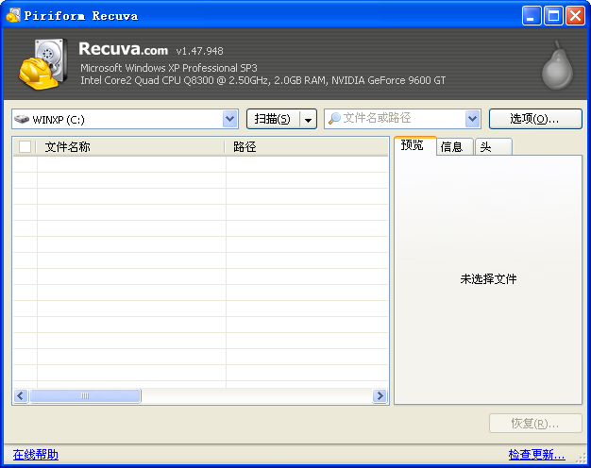
Task: Click the Piriform pear logo
Action: click(557, 65)
